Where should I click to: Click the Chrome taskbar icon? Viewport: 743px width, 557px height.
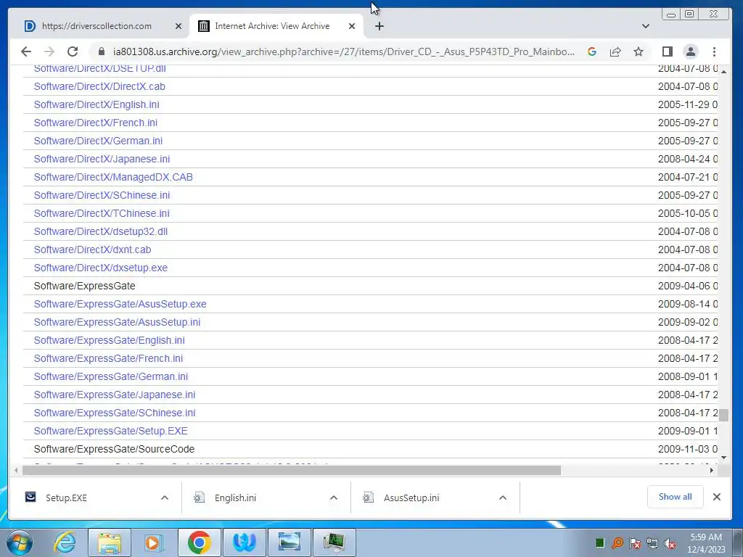[x=199, y=542]
